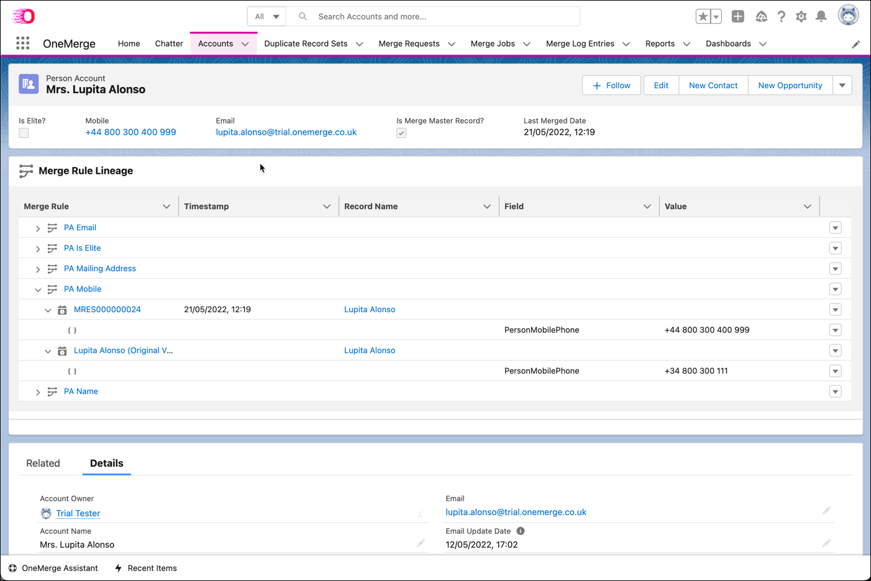
Task: Open the notifications bell
Action: 821,16
